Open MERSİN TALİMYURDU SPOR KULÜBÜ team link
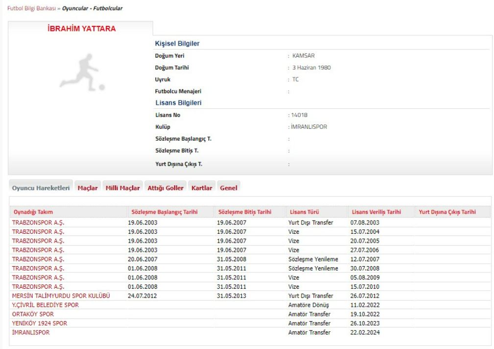Screen dimensions: 494x349 click(61, 296)
